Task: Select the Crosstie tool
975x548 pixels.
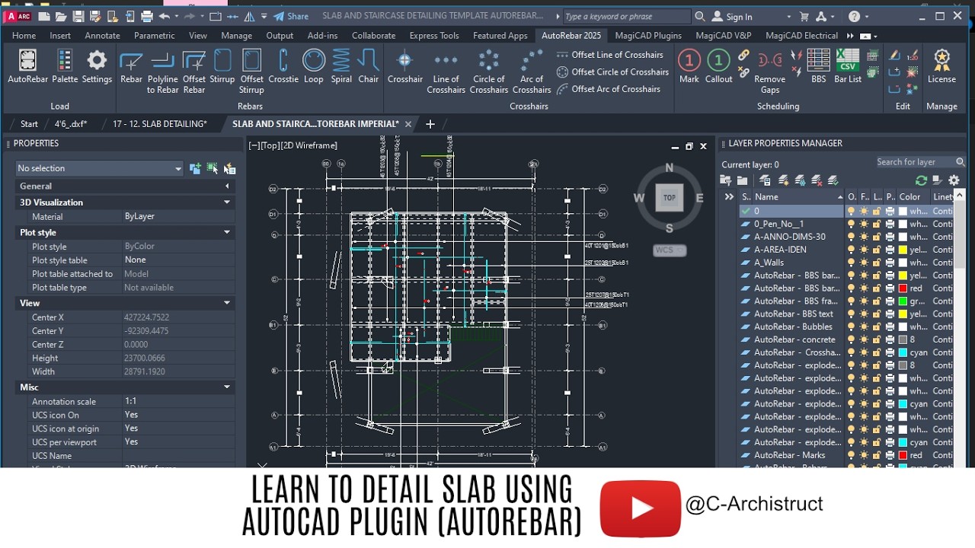Action: pyautogui.click(x=283, y=66)
